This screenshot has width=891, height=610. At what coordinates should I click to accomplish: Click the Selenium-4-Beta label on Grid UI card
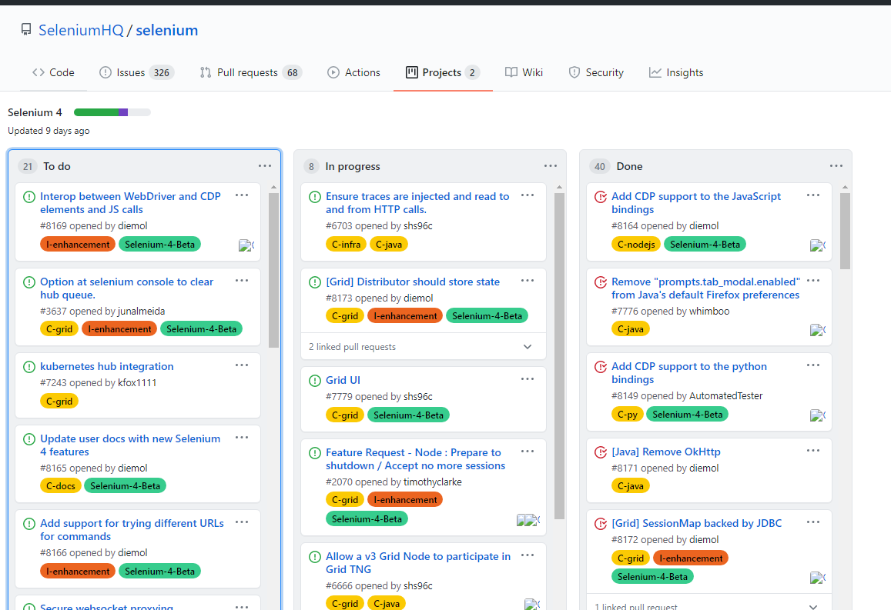click(x=409, y=415)
